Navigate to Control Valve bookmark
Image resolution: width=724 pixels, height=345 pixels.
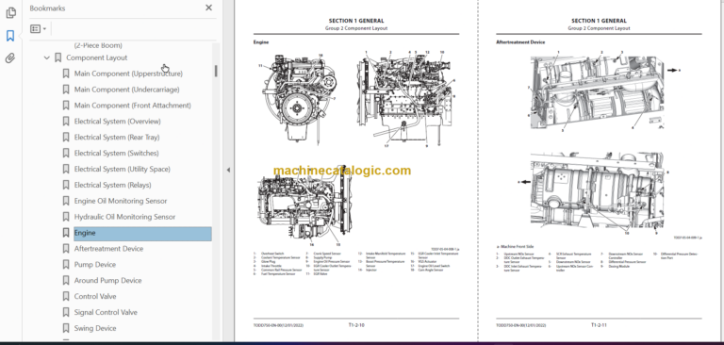(x=95, y=297)
